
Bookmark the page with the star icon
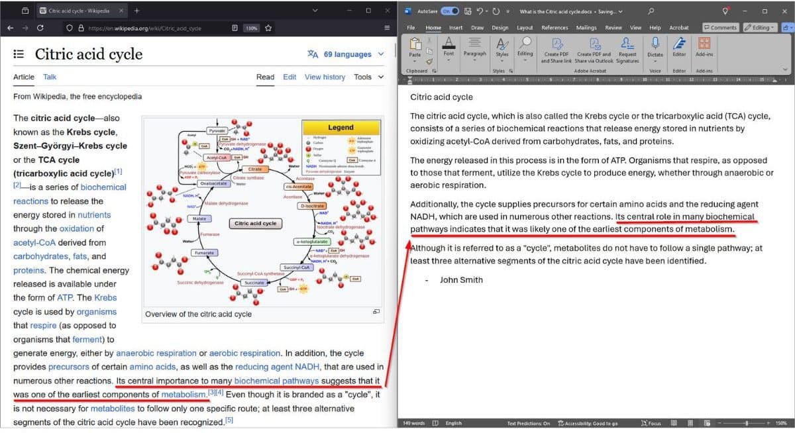point(268,28)
